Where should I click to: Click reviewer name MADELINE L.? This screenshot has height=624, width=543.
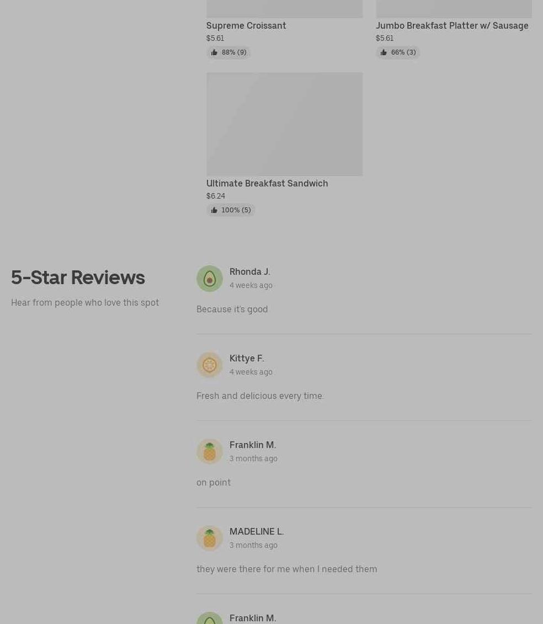tap(257, 532)
